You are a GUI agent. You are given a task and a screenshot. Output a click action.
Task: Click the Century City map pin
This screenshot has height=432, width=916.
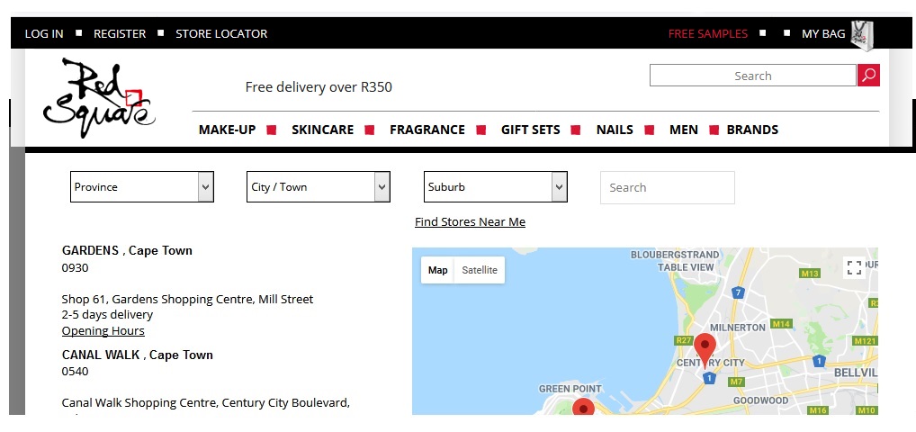(705, 347)
